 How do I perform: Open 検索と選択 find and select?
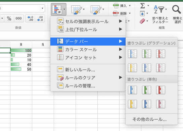pos(177,14)
